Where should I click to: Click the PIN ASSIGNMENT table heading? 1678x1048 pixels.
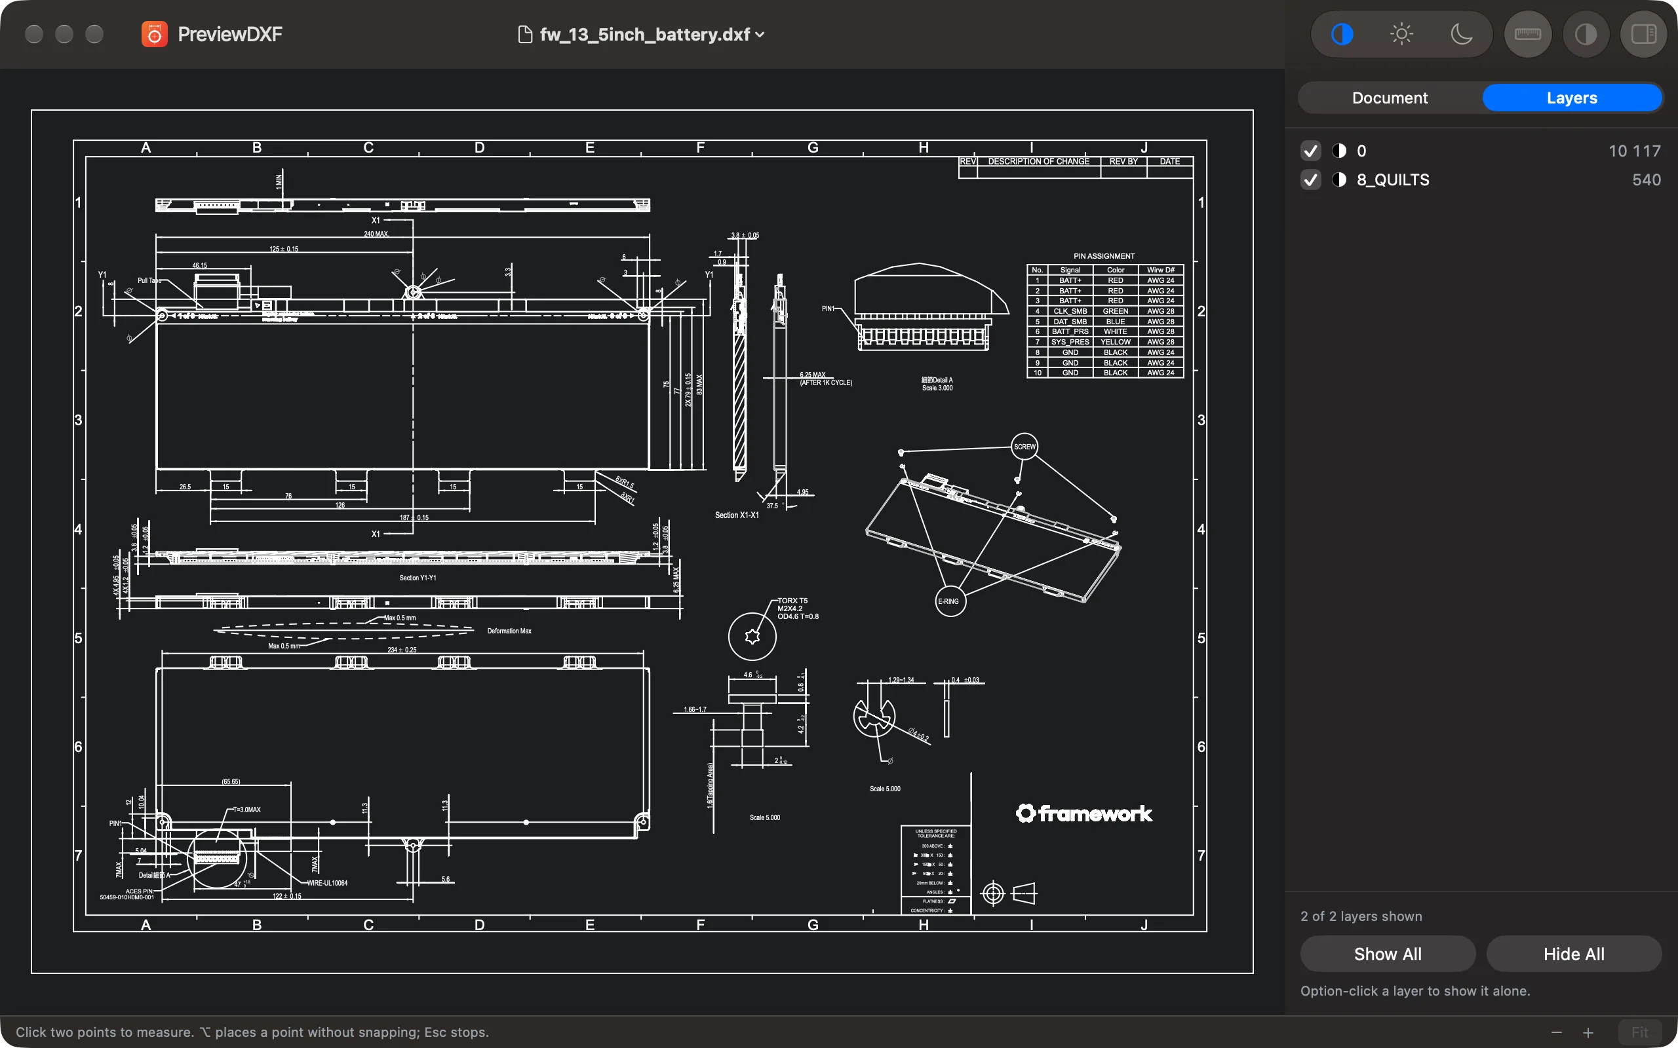coord(1104,255)
